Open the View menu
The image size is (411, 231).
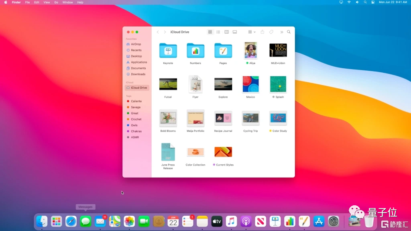47,2
